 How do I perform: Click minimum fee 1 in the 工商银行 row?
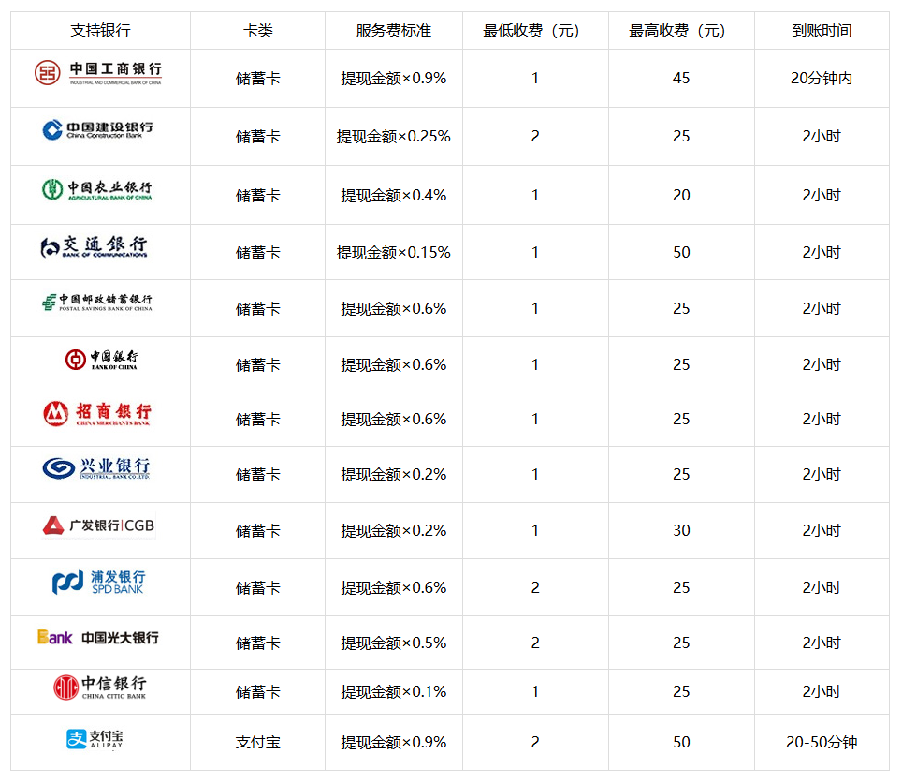[535, 79]
